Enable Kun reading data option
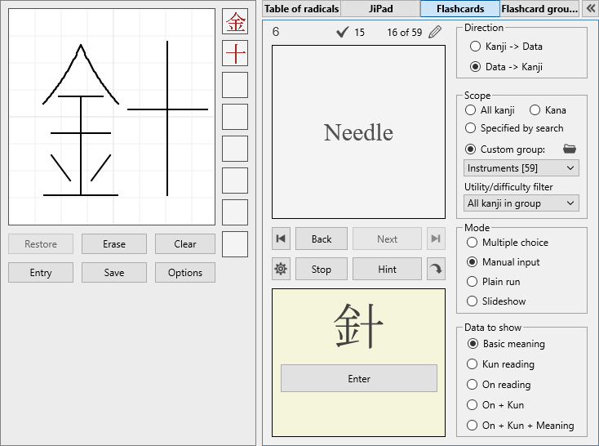The image size is (599, 446). (471, 364)
